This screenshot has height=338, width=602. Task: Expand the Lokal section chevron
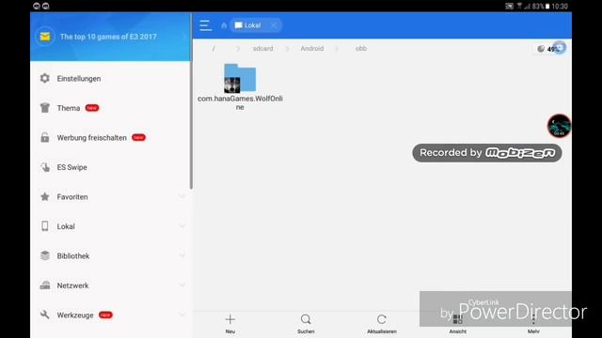(x=182, y=226)
